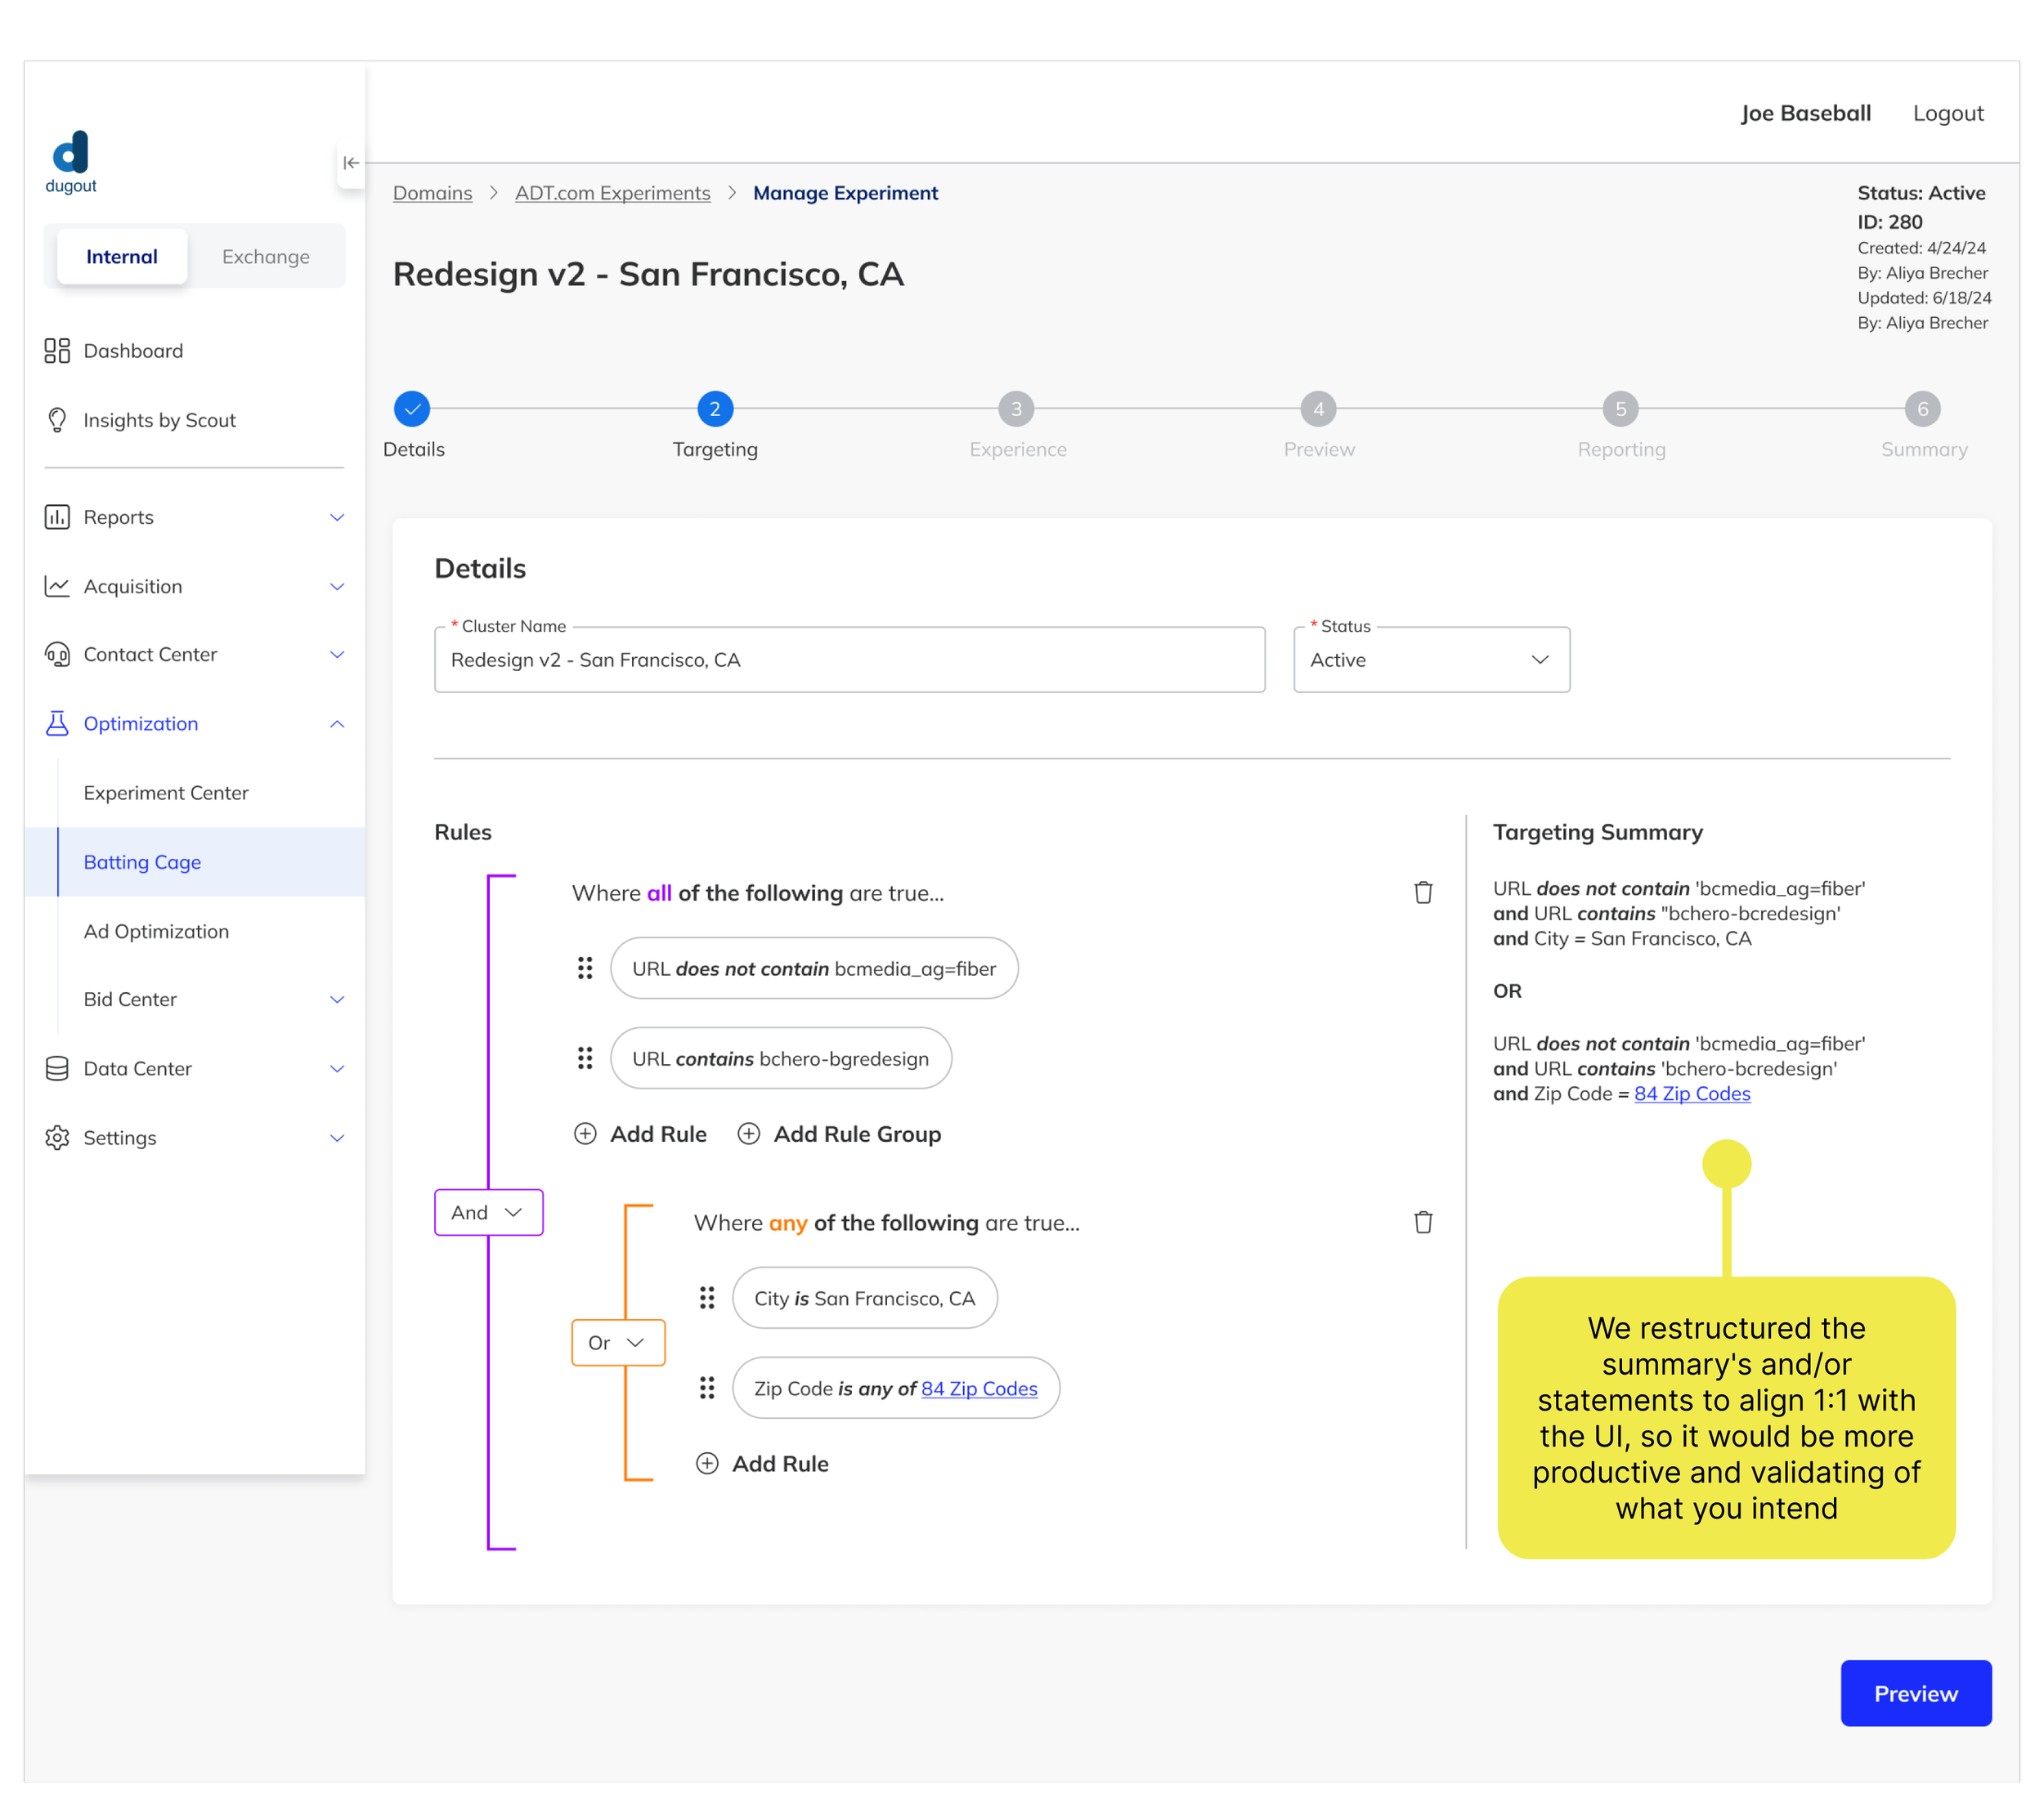
Task: Go to step 3 Experience
Action: coord(1016,409)
